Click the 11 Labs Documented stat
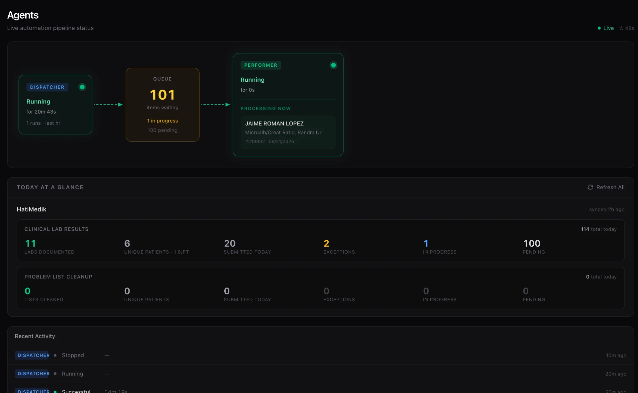Screen dimensions: 638x393 click(49, 247)
